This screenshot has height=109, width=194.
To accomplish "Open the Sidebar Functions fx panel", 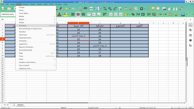I will pyautogui.click(x=190, y=46).
